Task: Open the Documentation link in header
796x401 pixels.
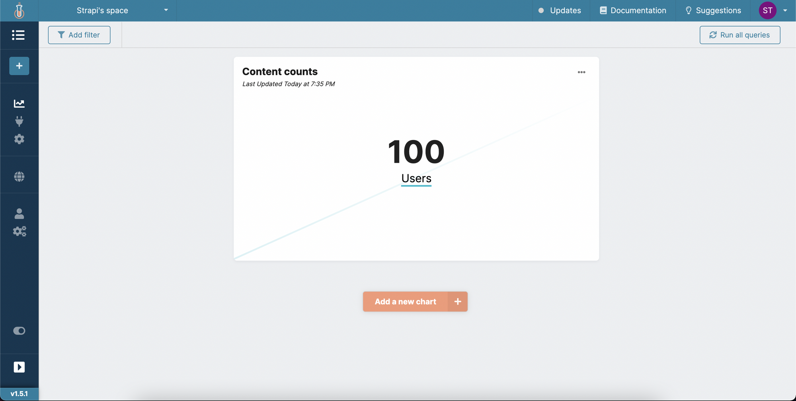Action: (x=633, y=11)
